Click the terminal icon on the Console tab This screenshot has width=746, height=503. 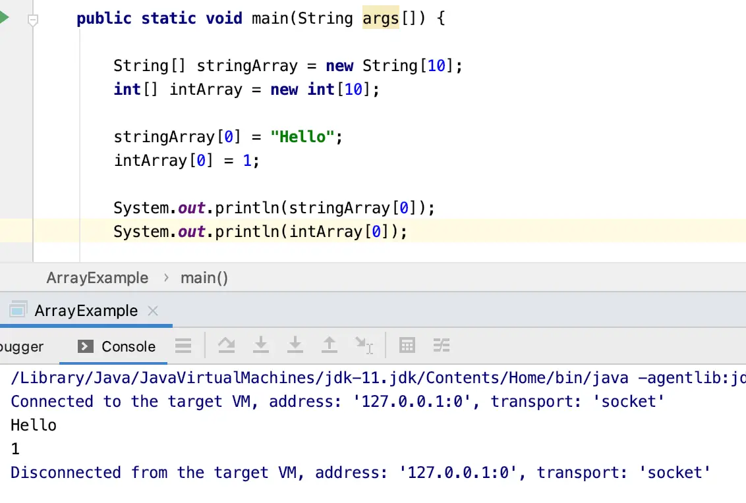click(85, 345)
